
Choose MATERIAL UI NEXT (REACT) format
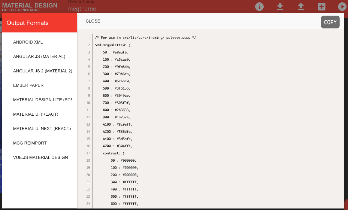pos(42,129)
